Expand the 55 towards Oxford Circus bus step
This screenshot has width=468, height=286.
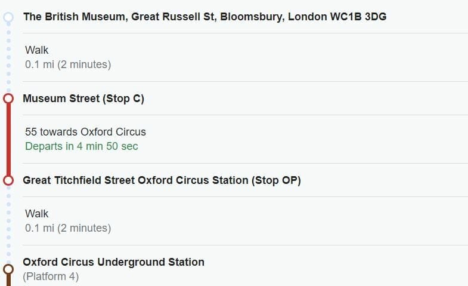click(85, 132)
